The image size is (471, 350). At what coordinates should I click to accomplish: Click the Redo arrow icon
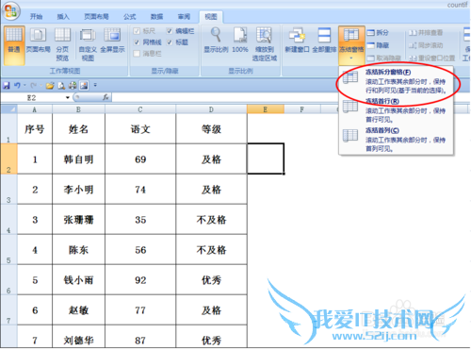point(34,85)
